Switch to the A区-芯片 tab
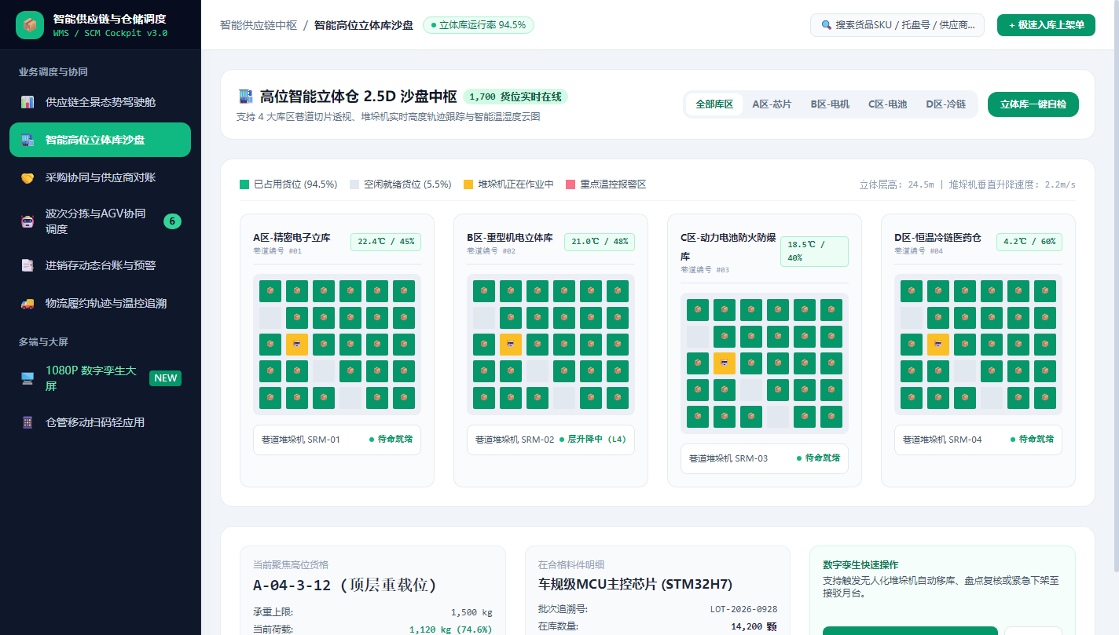The height and width of the screenshot is (635, 1119). click(772, 104)
